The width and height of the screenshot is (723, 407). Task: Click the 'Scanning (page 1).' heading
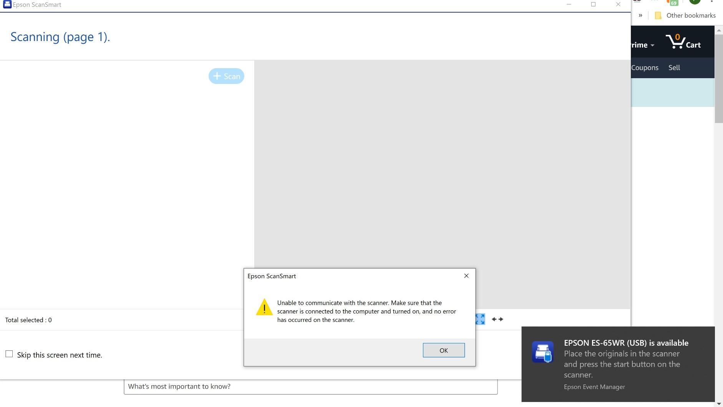(60, 37)
